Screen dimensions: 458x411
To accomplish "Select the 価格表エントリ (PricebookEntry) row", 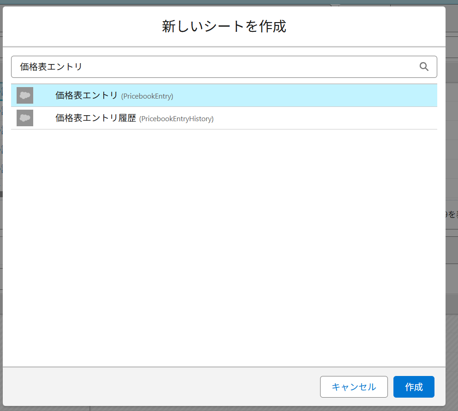I will coord(224,95).
